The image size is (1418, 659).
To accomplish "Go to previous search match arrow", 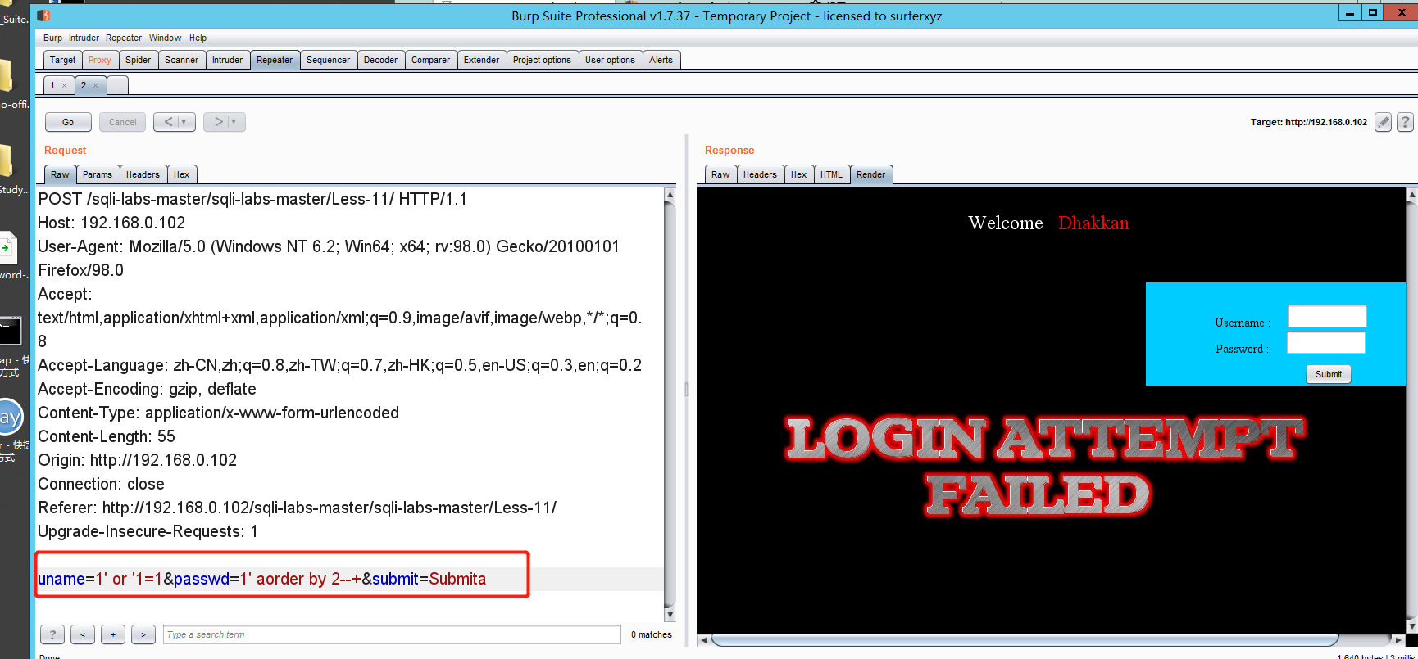I will tap(83, 634).
